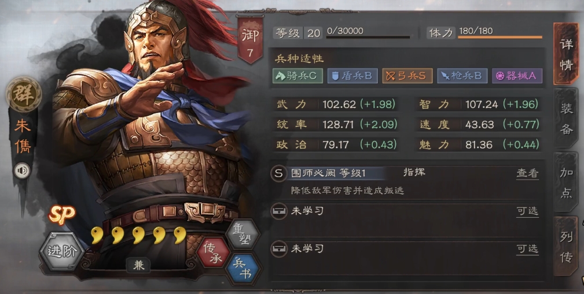Select the 盾兵B troop aptitude icon

pos(352,76)
